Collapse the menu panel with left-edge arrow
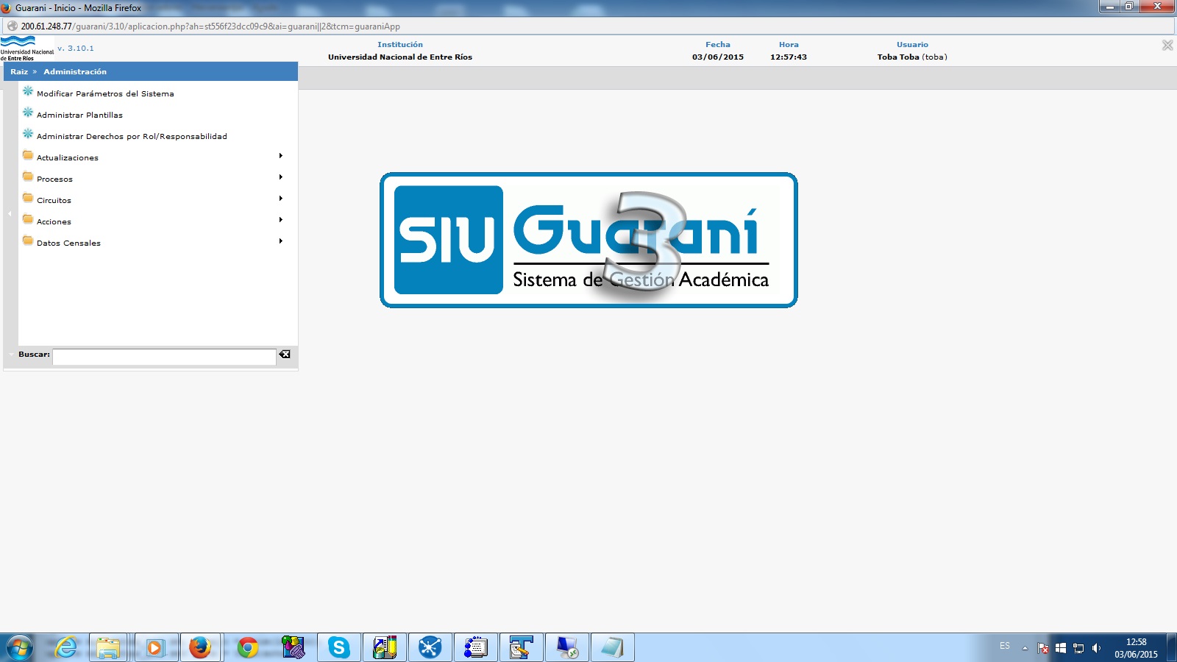This screenshot has height=662, width=1177. click(10, 213)
